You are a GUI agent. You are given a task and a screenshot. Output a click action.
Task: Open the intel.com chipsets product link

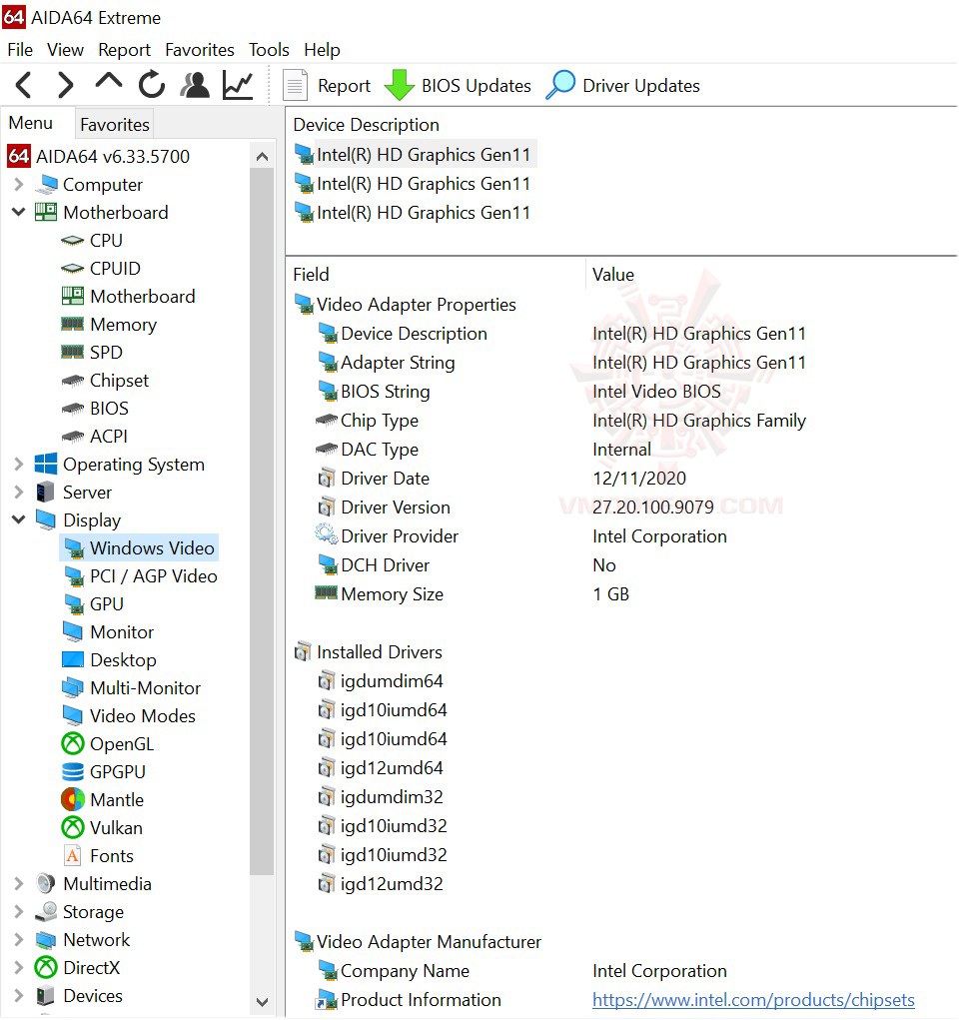click(753, 1000)
